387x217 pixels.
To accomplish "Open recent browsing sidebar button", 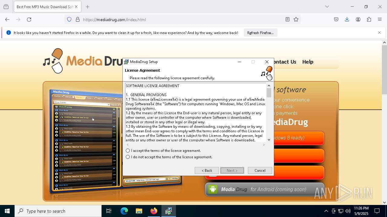I will click(x=6, y=7).
